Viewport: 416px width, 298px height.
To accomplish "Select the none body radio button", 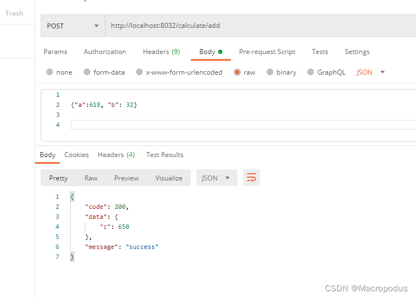I will coord(50,72).
